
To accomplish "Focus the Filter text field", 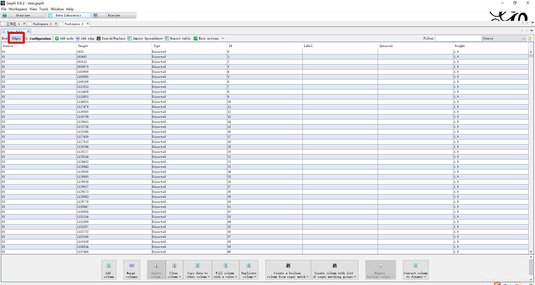I will coord(458,38).
